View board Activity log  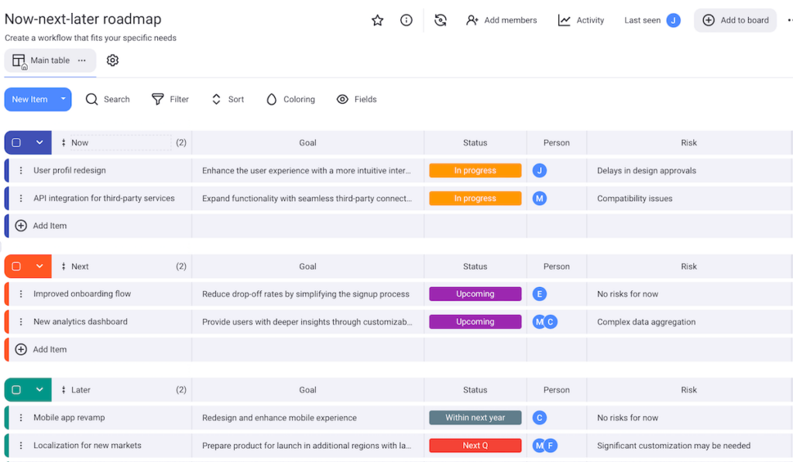(x=581, y=20)
